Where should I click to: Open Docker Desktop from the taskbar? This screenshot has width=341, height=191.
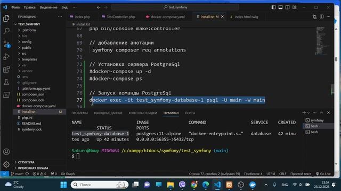[x=253, y=185]
